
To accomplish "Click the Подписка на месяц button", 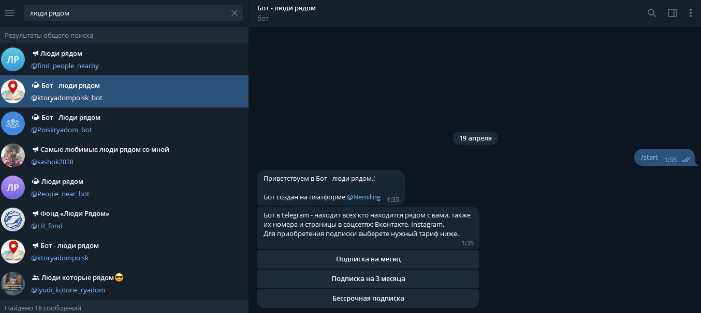I will coord(368,259).
